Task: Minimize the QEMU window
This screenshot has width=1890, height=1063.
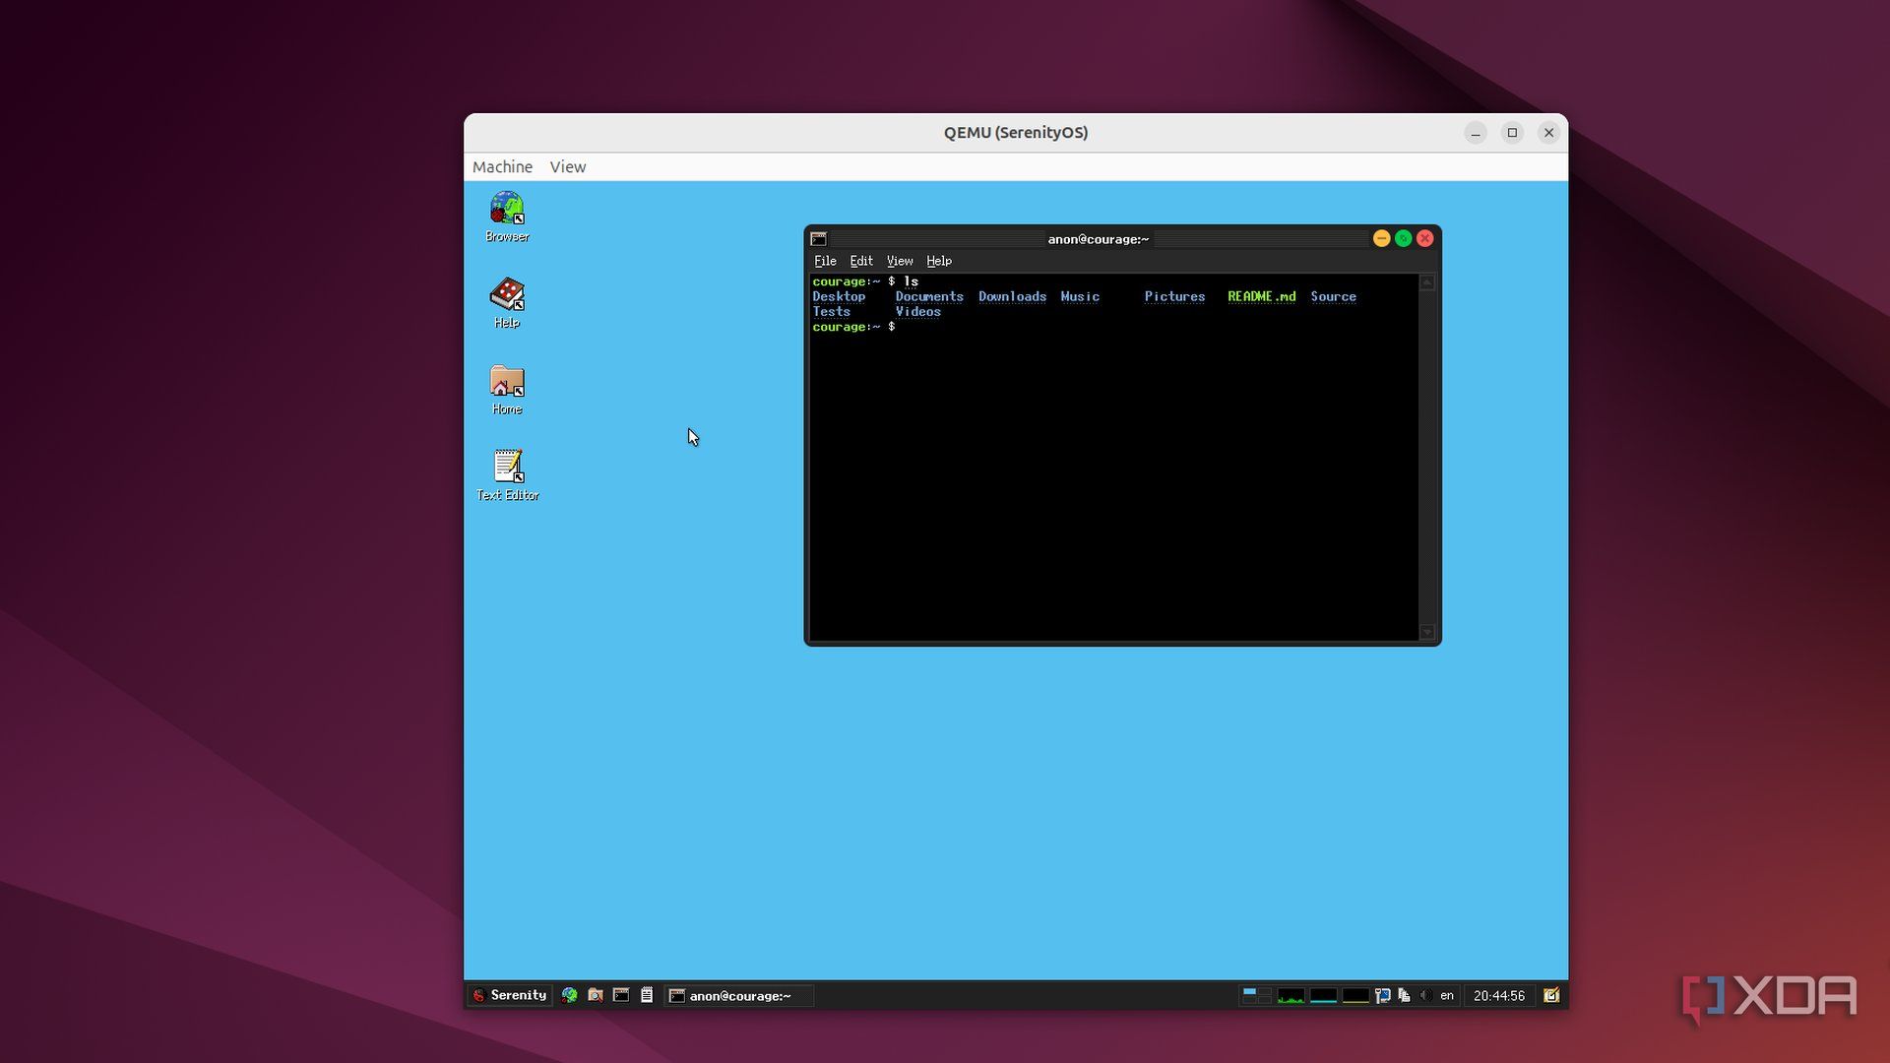Action: (1475, 133)
